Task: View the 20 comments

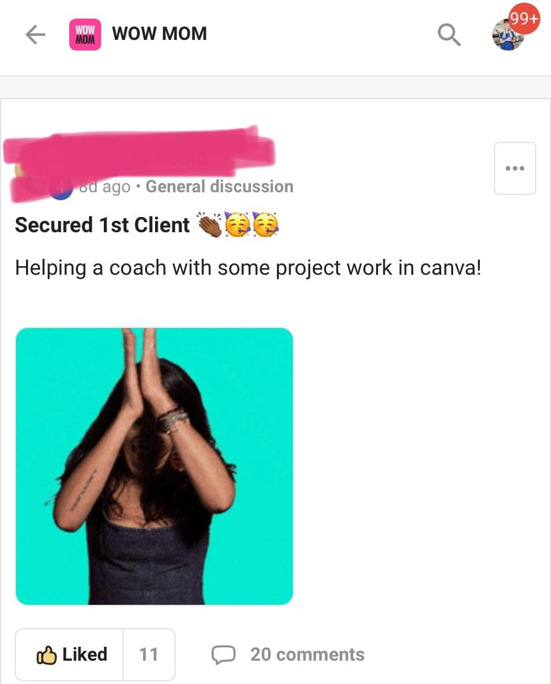Action: (307, 655)
